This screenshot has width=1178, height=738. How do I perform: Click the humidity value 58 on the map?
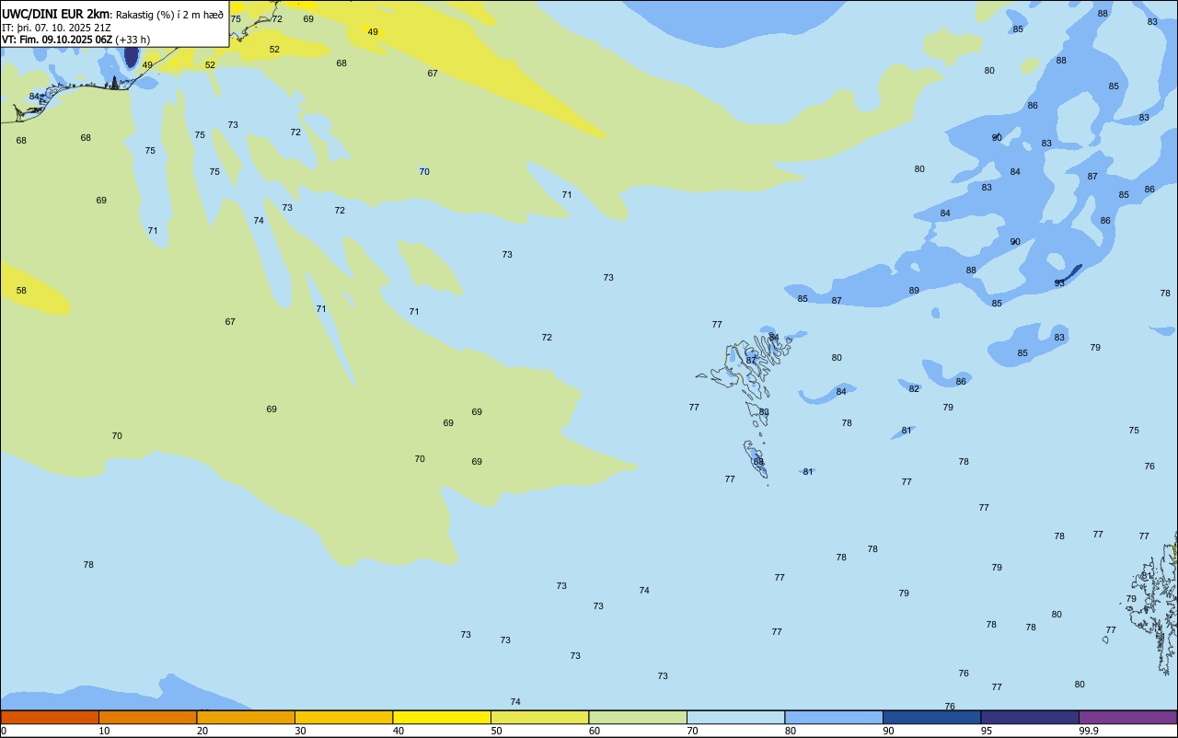coord(21,291)
